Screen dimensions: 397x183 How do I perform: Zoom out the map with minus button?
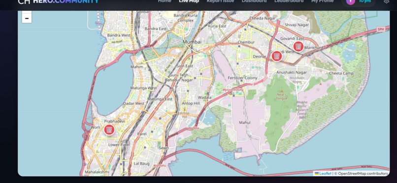[27, 18]
